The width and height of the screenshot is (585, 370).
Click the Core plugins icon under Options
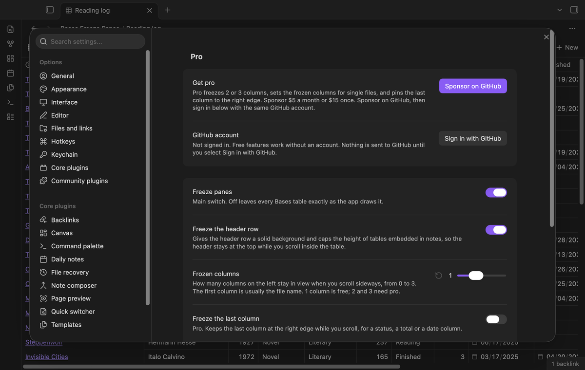coord(43,167)
